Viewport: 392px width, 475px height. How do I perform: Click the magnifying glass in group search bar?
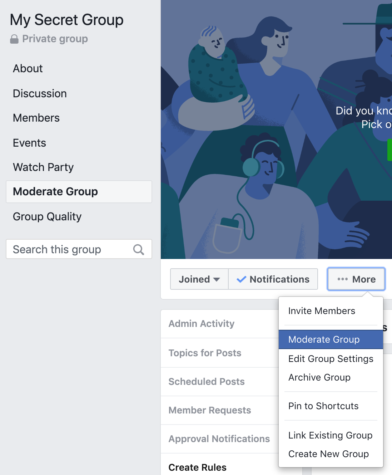click(138, 249)
